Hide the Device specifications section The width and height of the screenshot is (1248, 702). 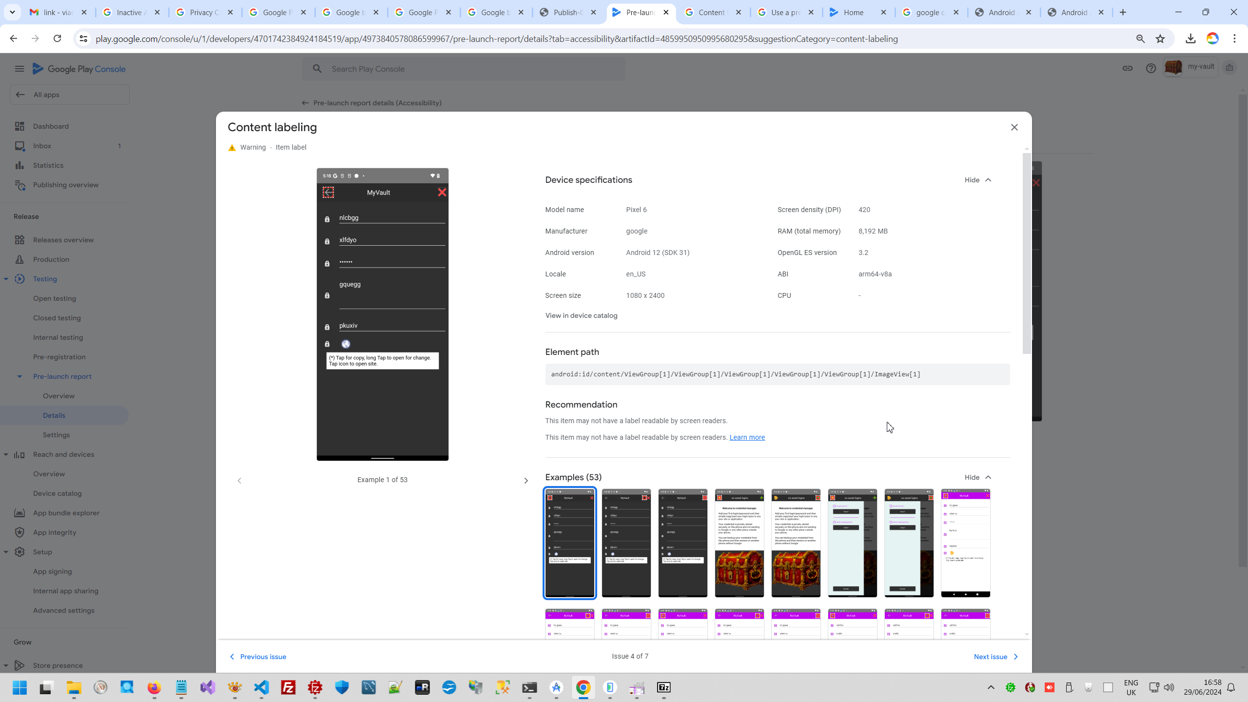(x=977, y=180)
